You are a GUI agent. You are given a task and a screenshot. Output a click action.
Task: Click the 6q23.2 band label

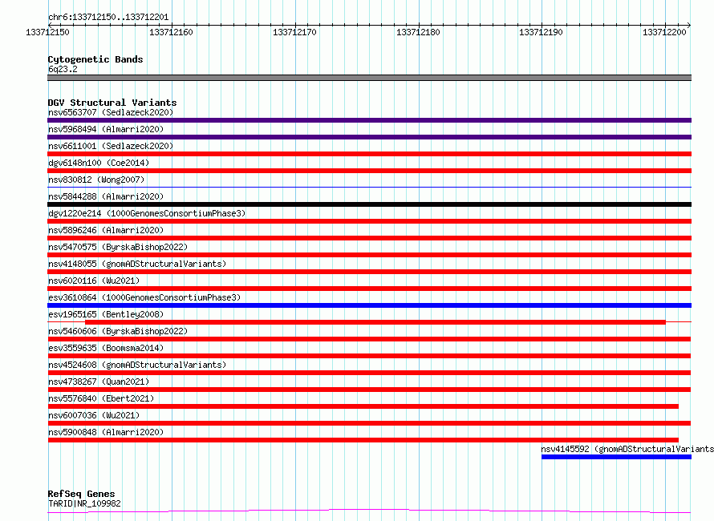click(63, 69)
